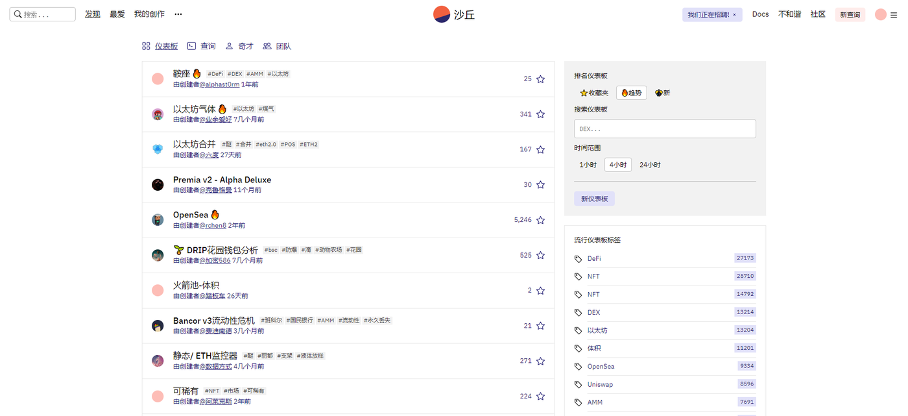Click the 沙丘 logo icon

pyautogui.click(x=442, y=14)
